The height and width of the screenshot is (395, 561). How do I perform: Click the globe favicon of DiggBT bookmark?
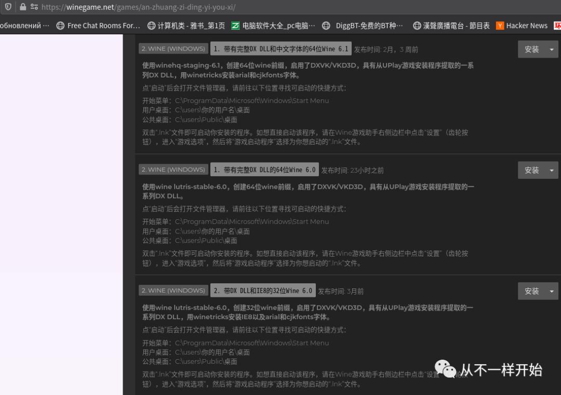tap(326, 25)
